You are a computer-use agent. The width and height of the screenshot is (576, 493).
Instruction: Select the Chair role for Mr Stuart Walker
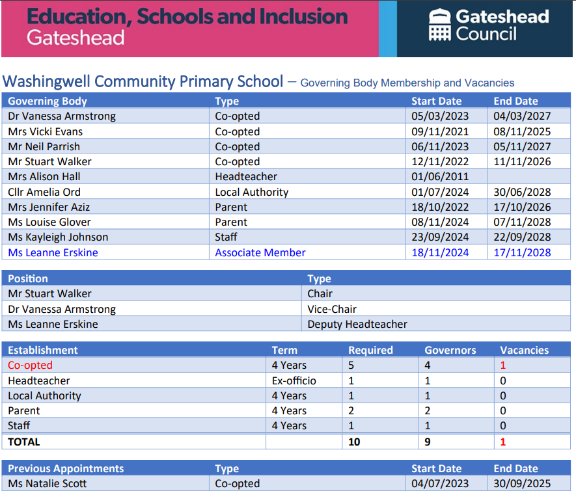click(x=320, y=294)
